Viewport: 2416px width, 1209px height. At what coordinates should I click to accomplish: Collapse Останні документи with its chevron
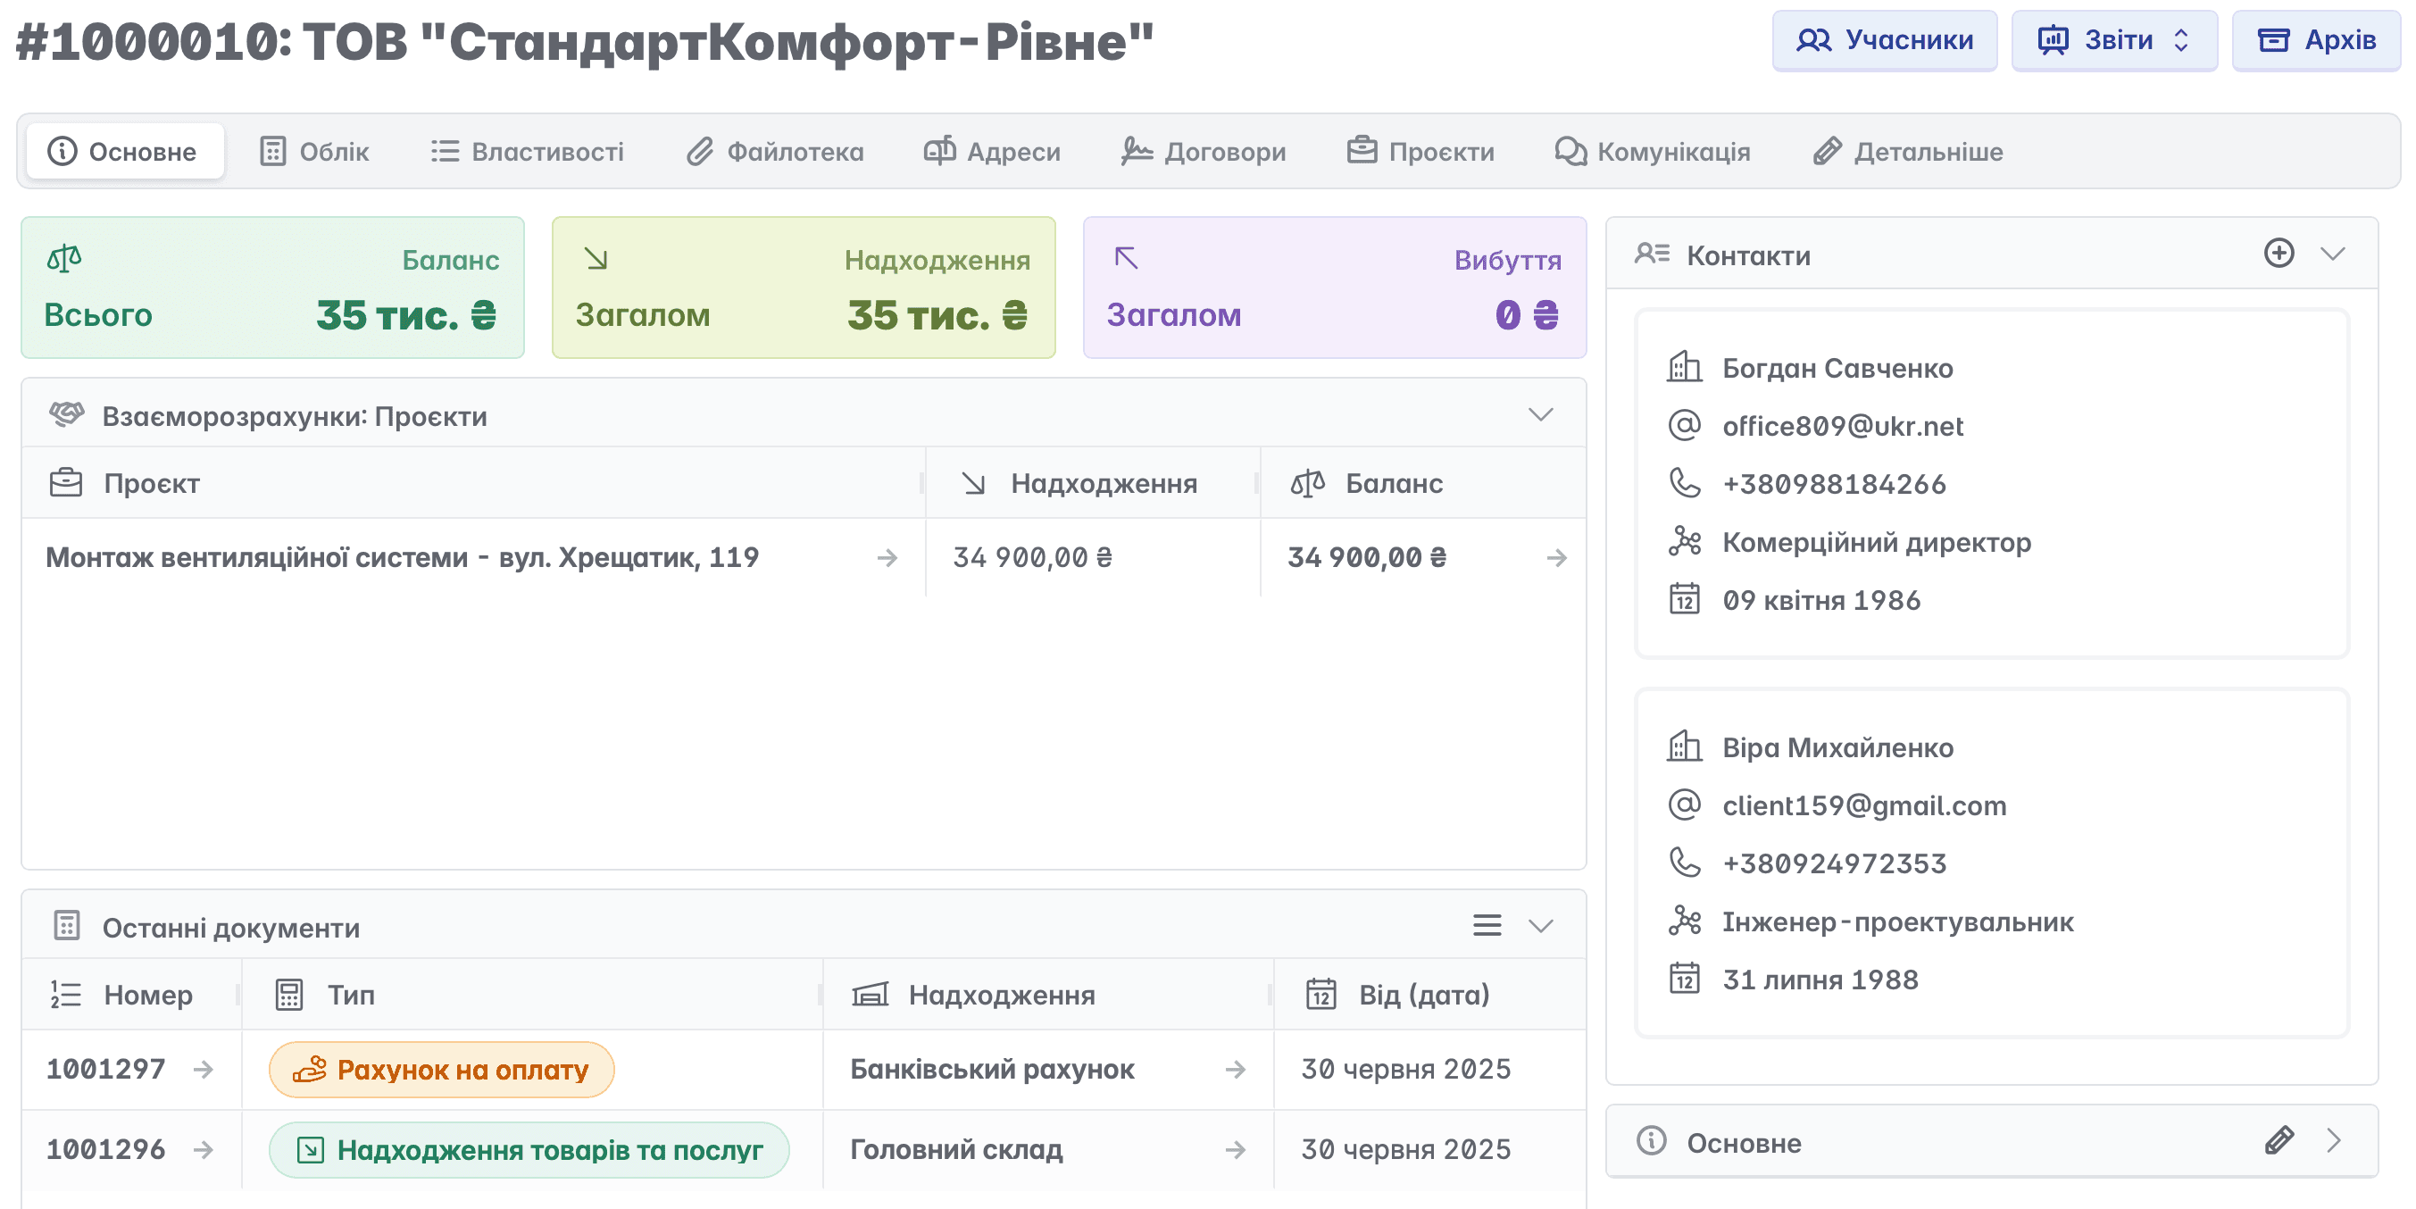click(1540, 926)
